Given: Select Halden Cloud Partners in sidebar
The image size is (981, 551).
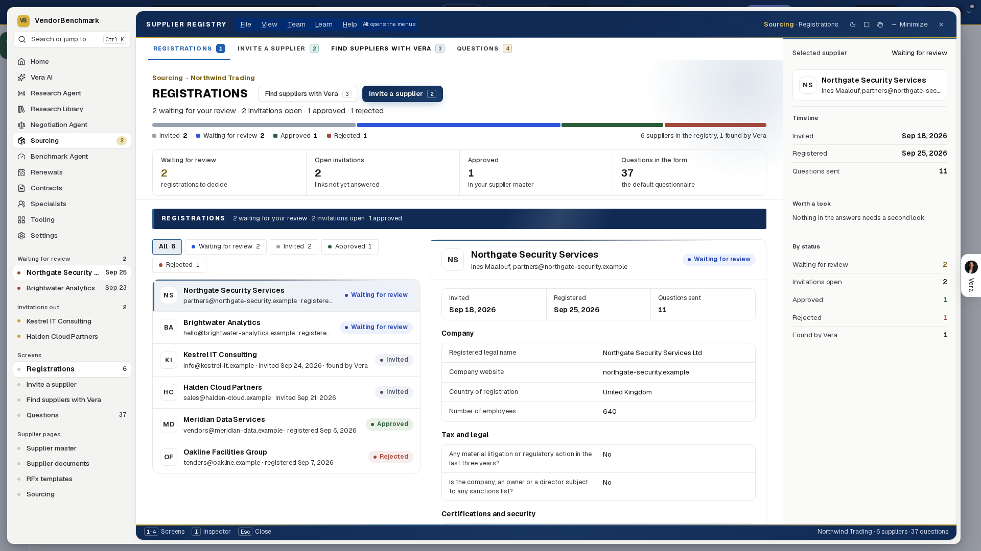Looking at the screenshot, I should (x=72, y=337).
